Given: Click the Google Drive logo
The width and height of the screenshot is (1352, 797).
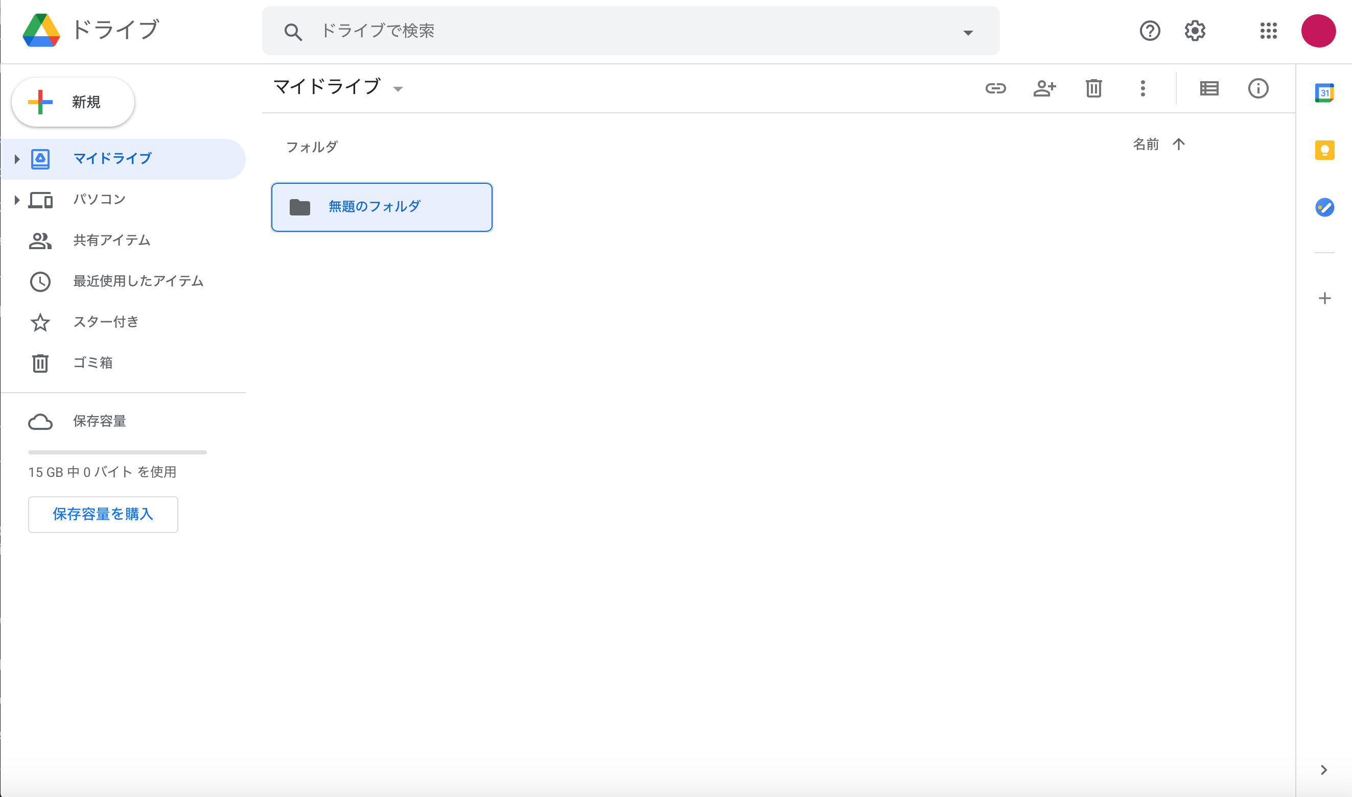Looking at the screenshot, I should pos(41,31).
